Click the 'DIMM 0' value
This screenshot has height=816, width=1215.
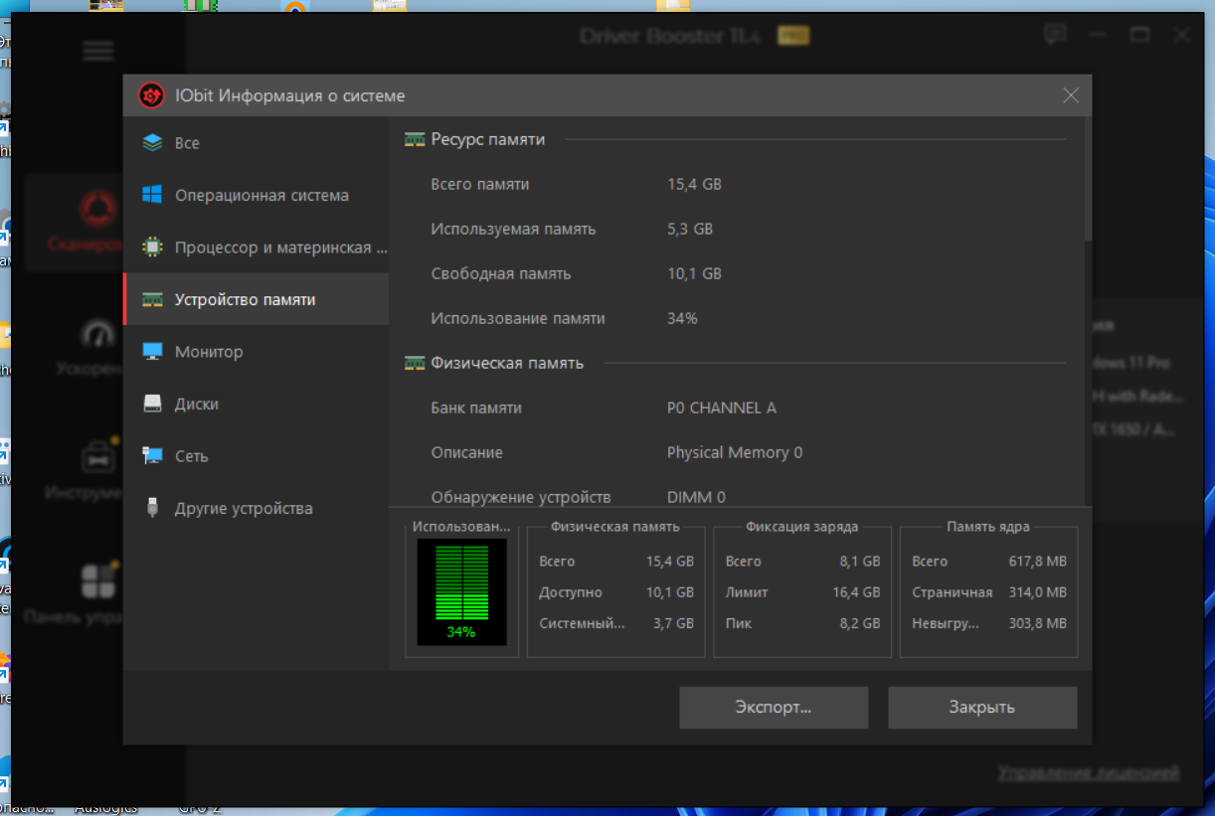[x=696, y=498]
